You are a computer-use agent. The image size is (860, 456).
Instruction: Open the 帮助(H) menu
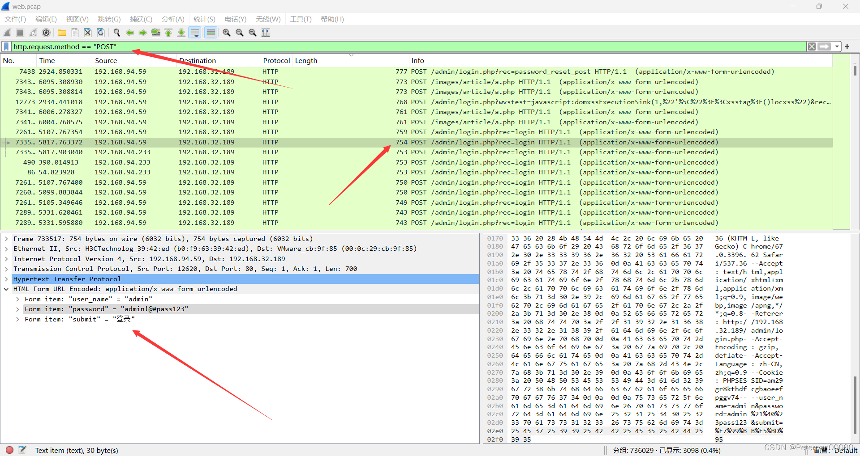[x=332, y=19]
